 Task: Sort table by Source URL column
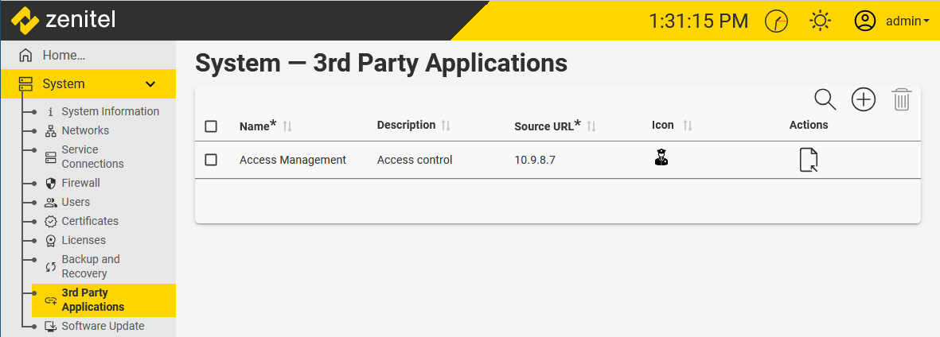point(591,126)
